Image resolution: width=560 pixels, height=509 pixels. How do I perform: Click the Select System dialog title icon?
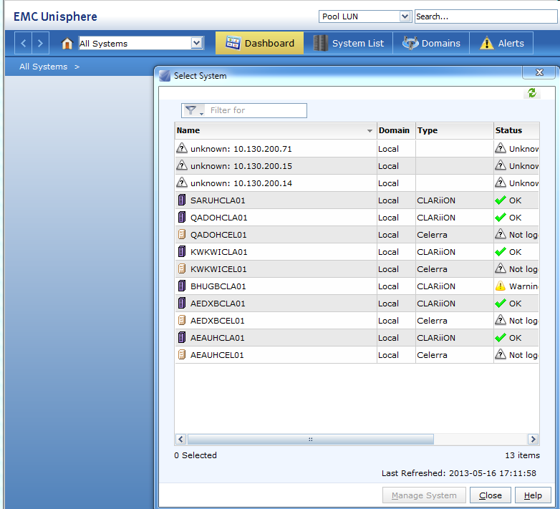pos(165,76)
